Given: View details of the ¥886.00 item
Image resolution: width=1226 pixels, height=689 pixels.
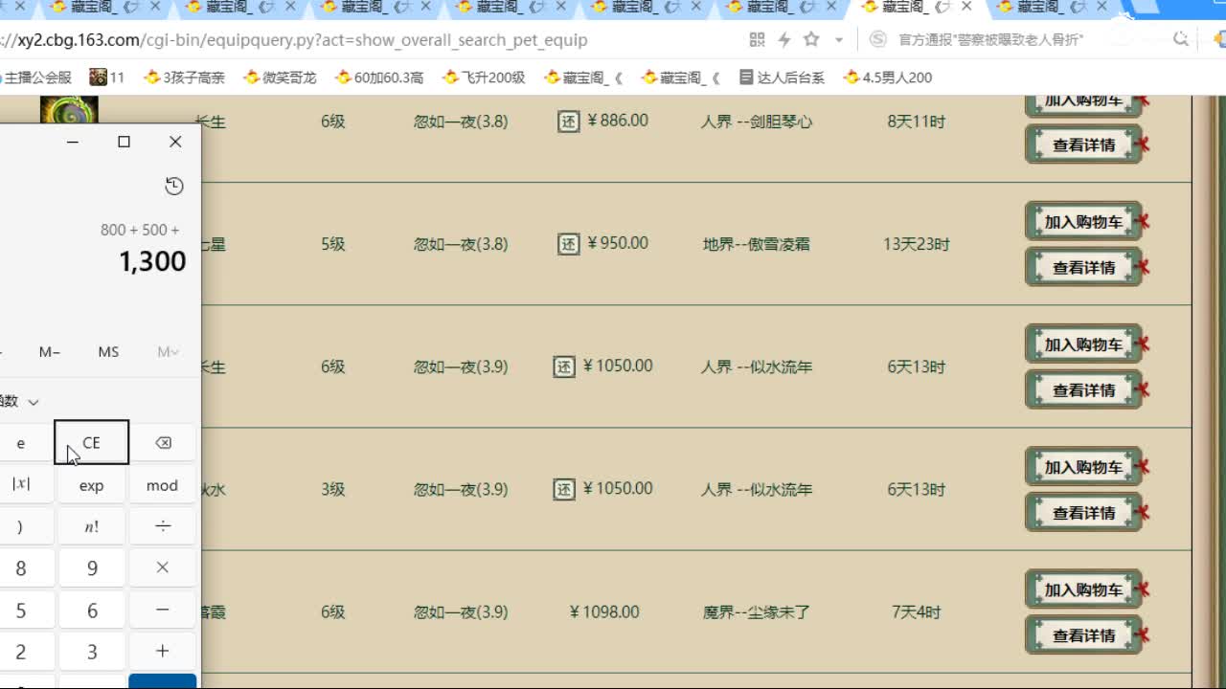Looking at the screenshot, I should pos(1083,144).
